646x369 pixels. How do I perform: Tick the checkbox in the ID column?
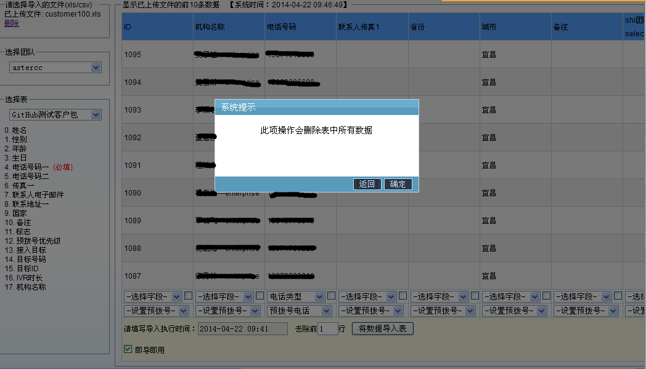[188, 296]
